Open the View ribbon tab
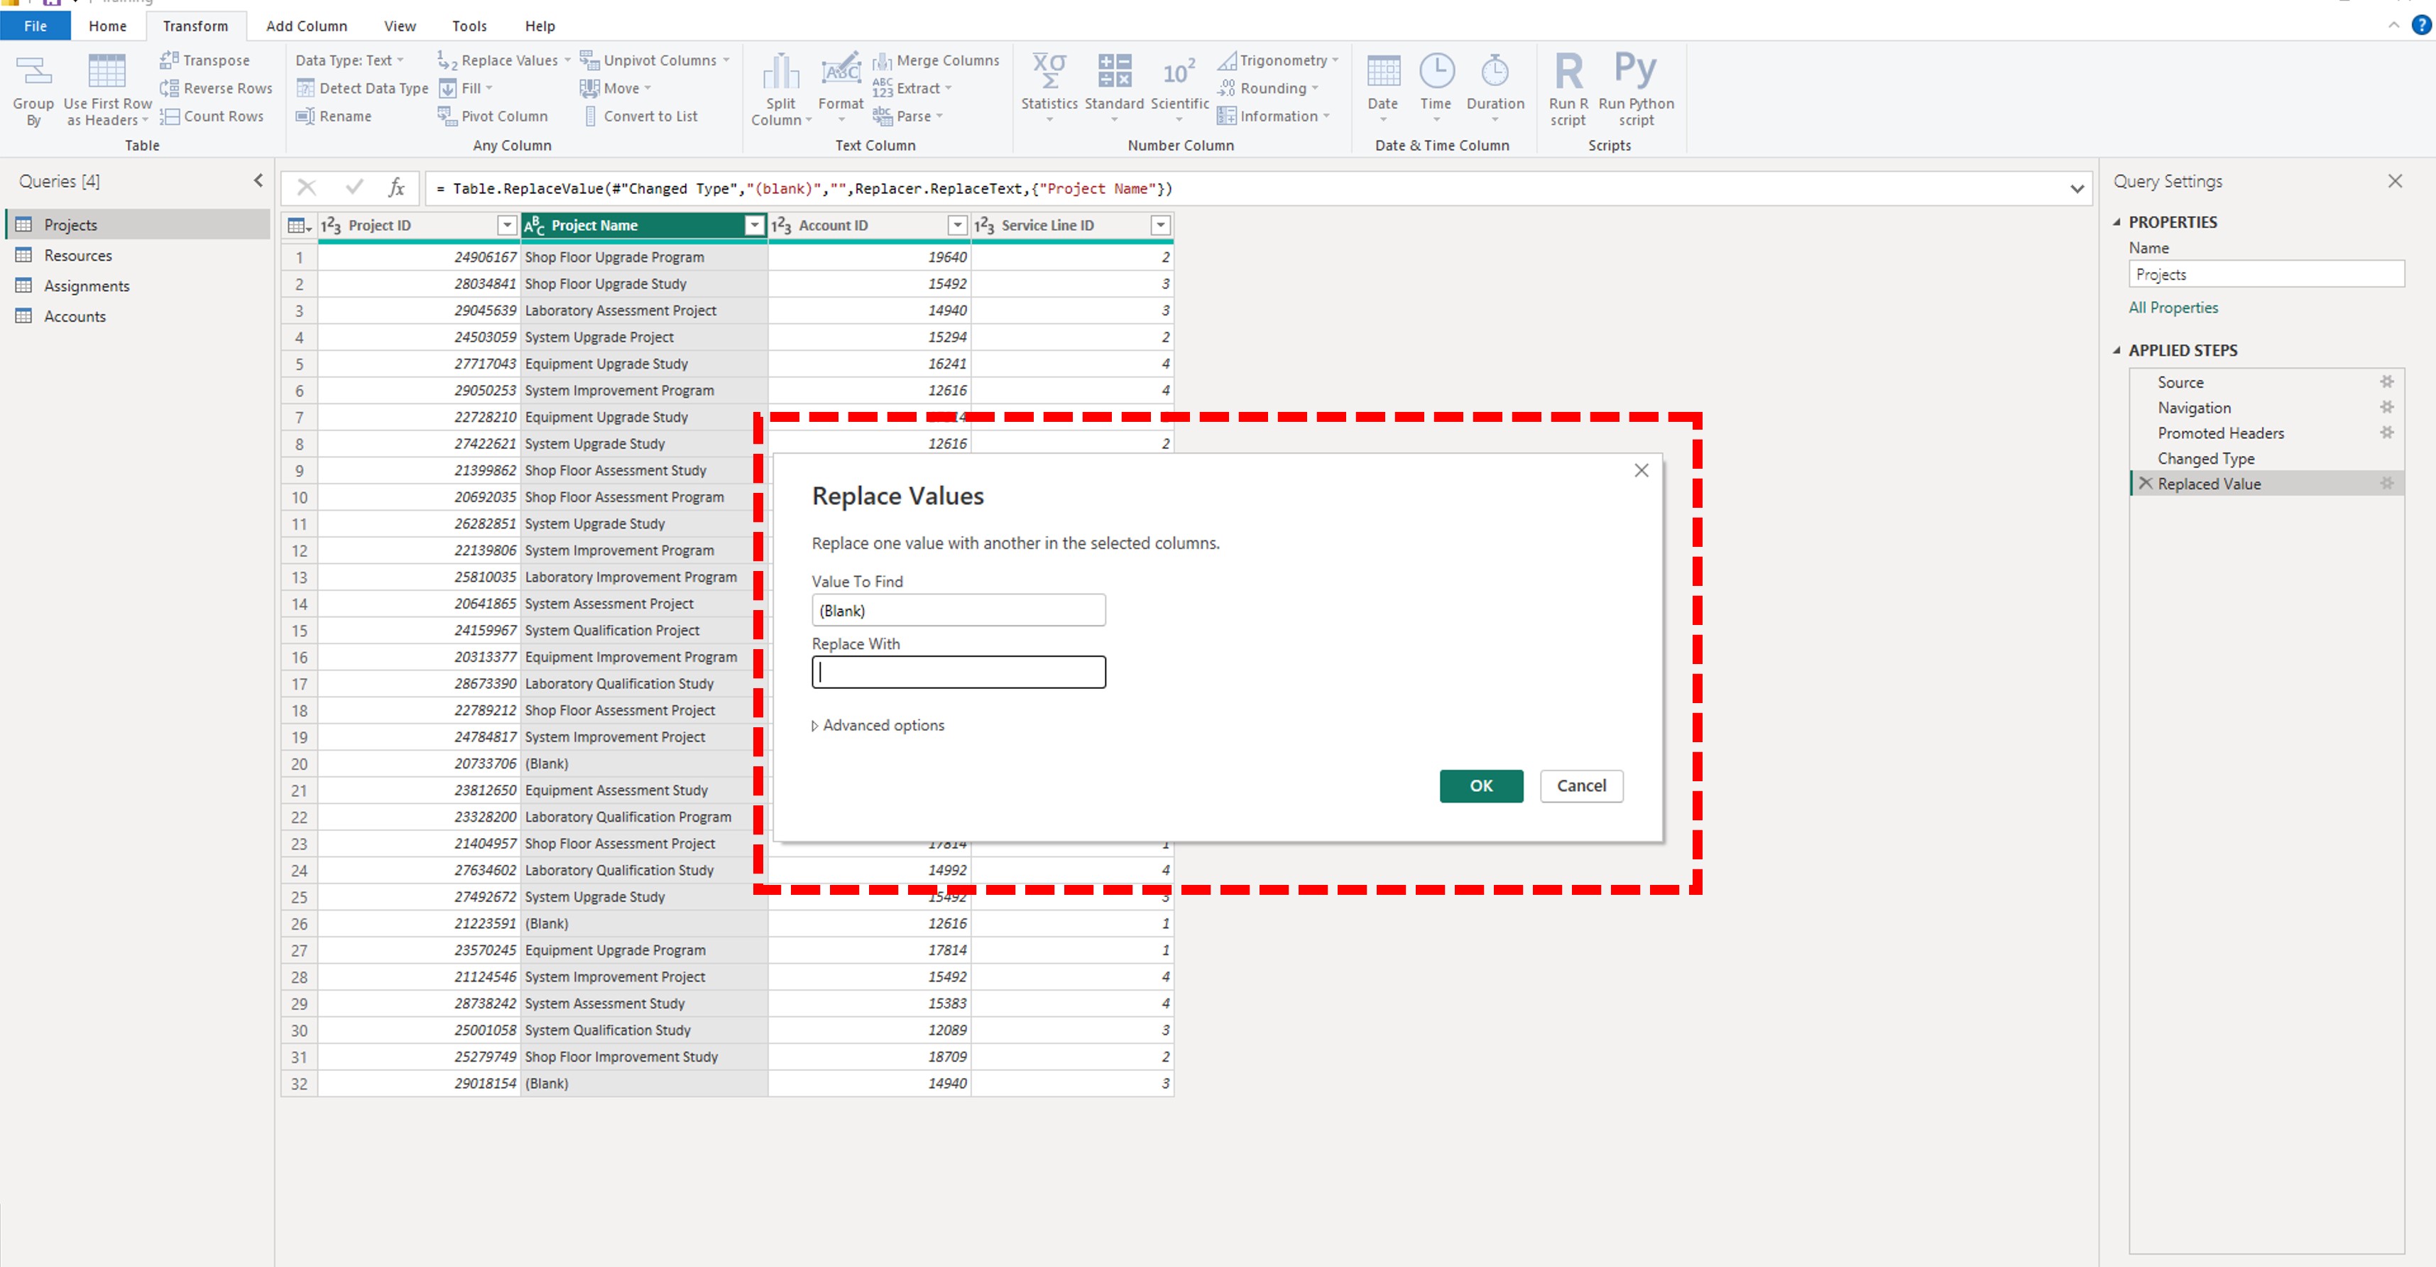The height and width of the screenshot is (1267, 2436). pyautogui.click(x=399, y=26)
